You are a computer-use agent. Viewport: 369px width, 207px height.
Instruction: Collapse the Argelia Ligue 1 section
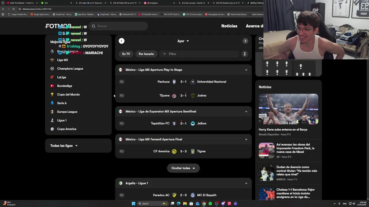246,183
